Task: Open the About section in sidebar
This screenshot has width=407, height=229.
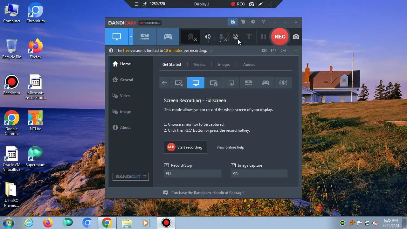Action: pos(131,128)
